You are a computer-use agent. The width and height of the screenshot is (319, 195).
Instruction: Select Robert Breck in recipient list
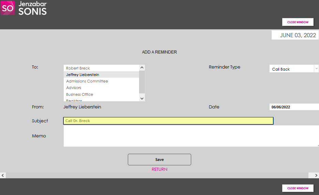[x=78, y=68]
